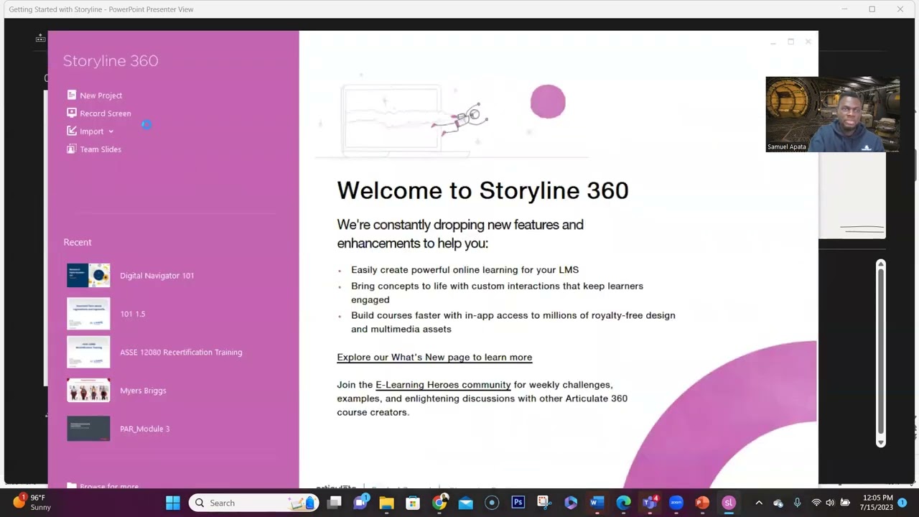This screenshot has height=517, width=919.
Task: Open Microsoft Word from the taskbar
Action: pos(597,503)
